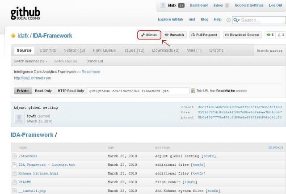This screenshot has width=286, height=194.
Task: Open a Pull Request
Action: pyautogui.click(x=205, y=35)
